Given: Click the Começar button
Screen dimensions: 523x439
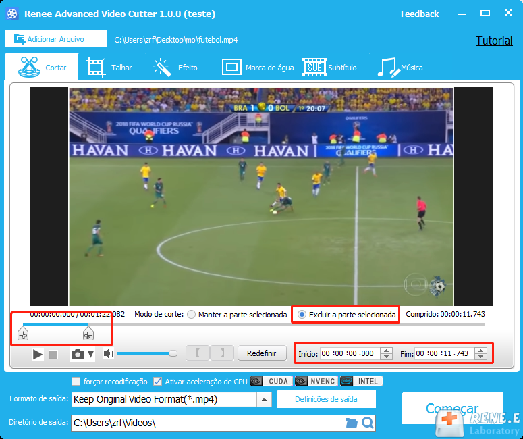Looking at the screenshot, I should [452, 409].
